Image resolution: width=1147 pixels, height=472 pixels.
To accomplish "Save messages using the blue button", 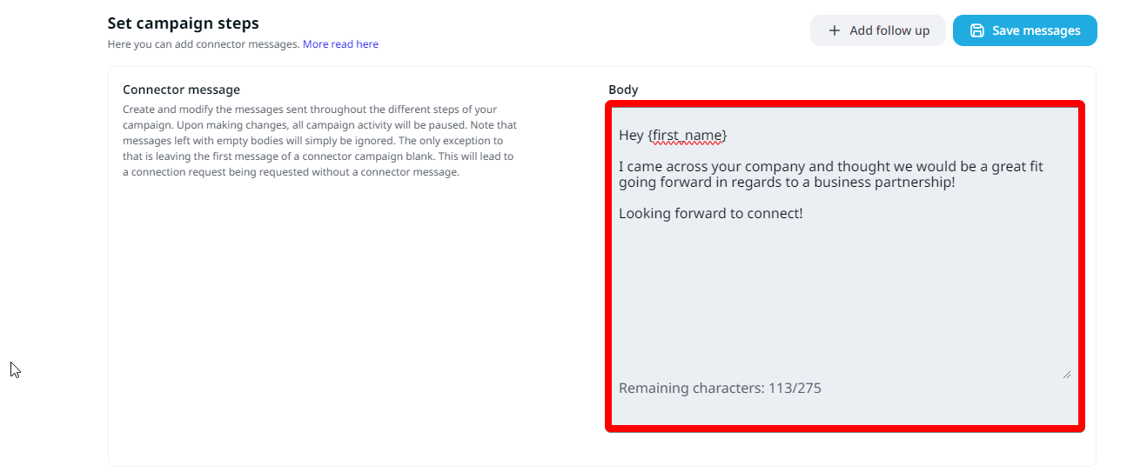I will tap(1024, 30).
